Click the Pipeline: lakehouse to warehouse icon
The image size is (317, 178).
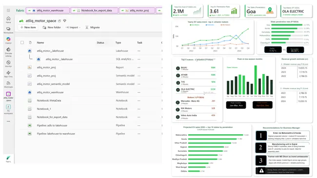coord(30,134)
